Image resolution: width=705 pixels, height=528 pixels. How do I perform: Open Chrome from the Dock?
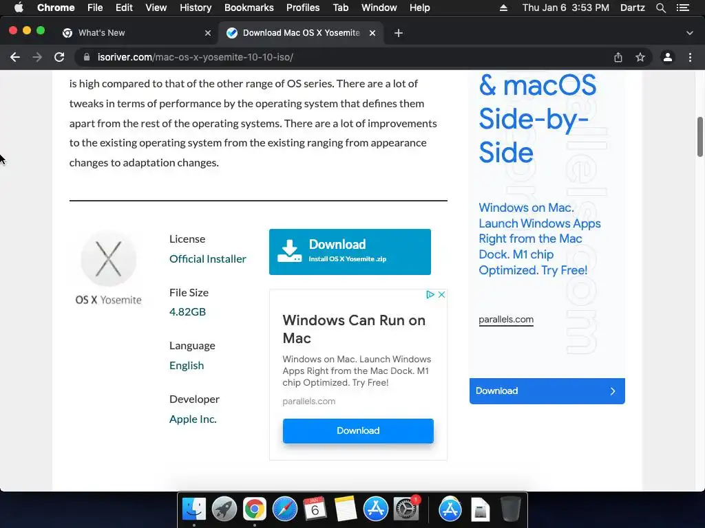[255, 509]
